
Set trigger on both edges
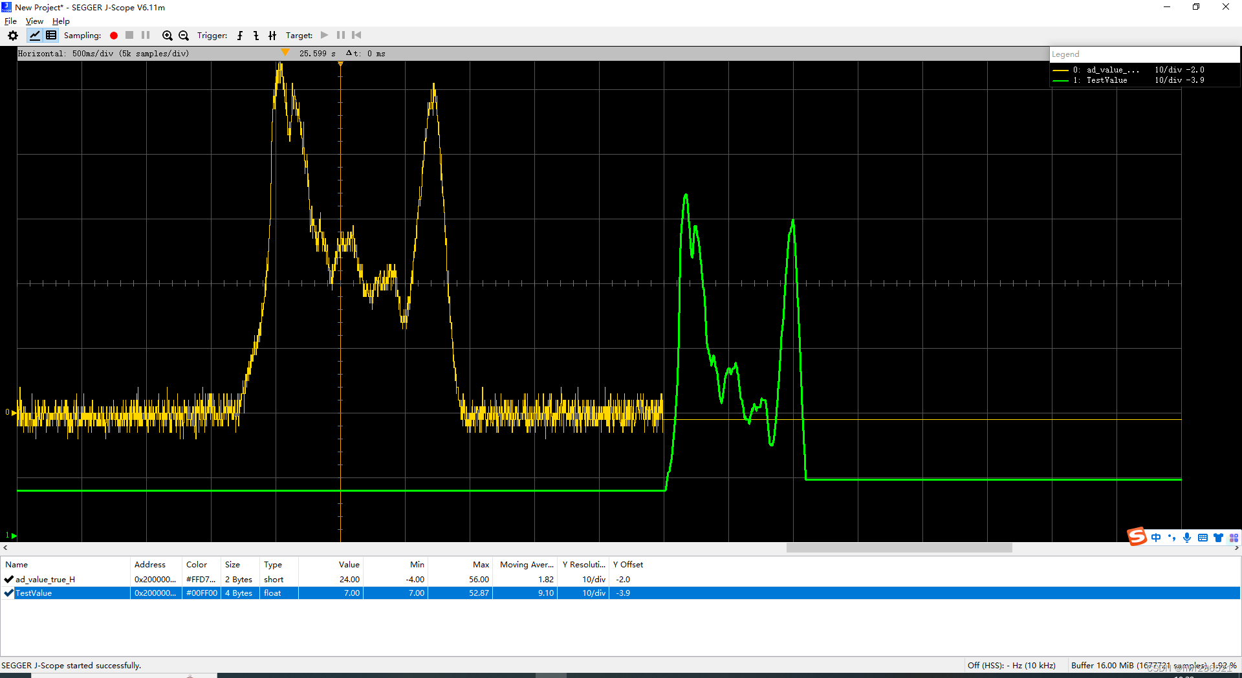coord(272,36)
